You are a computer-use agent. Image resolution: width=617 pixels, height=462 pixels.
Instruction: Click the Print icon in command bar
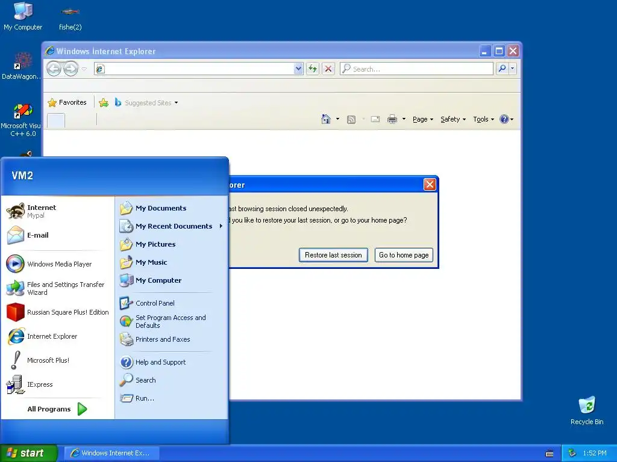click(x=392, y=119)
